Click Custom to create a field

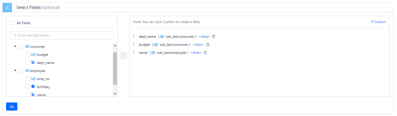[378, 22]
